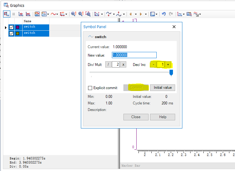Activate the zoom rectangle selection tool
This screenshot has width=235, height=171.
(88, 14)
